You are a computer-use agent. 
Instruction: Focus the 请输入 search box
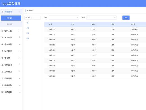click(x=33, y=18)
